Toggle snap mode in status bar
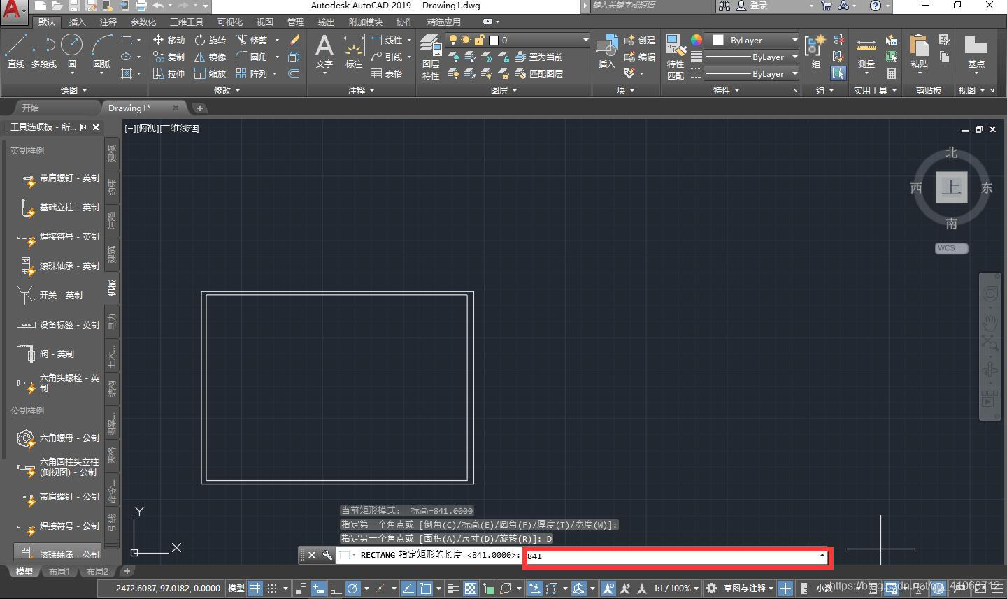The height and width of the screenshot is (599, 1007). coord(273,589)
